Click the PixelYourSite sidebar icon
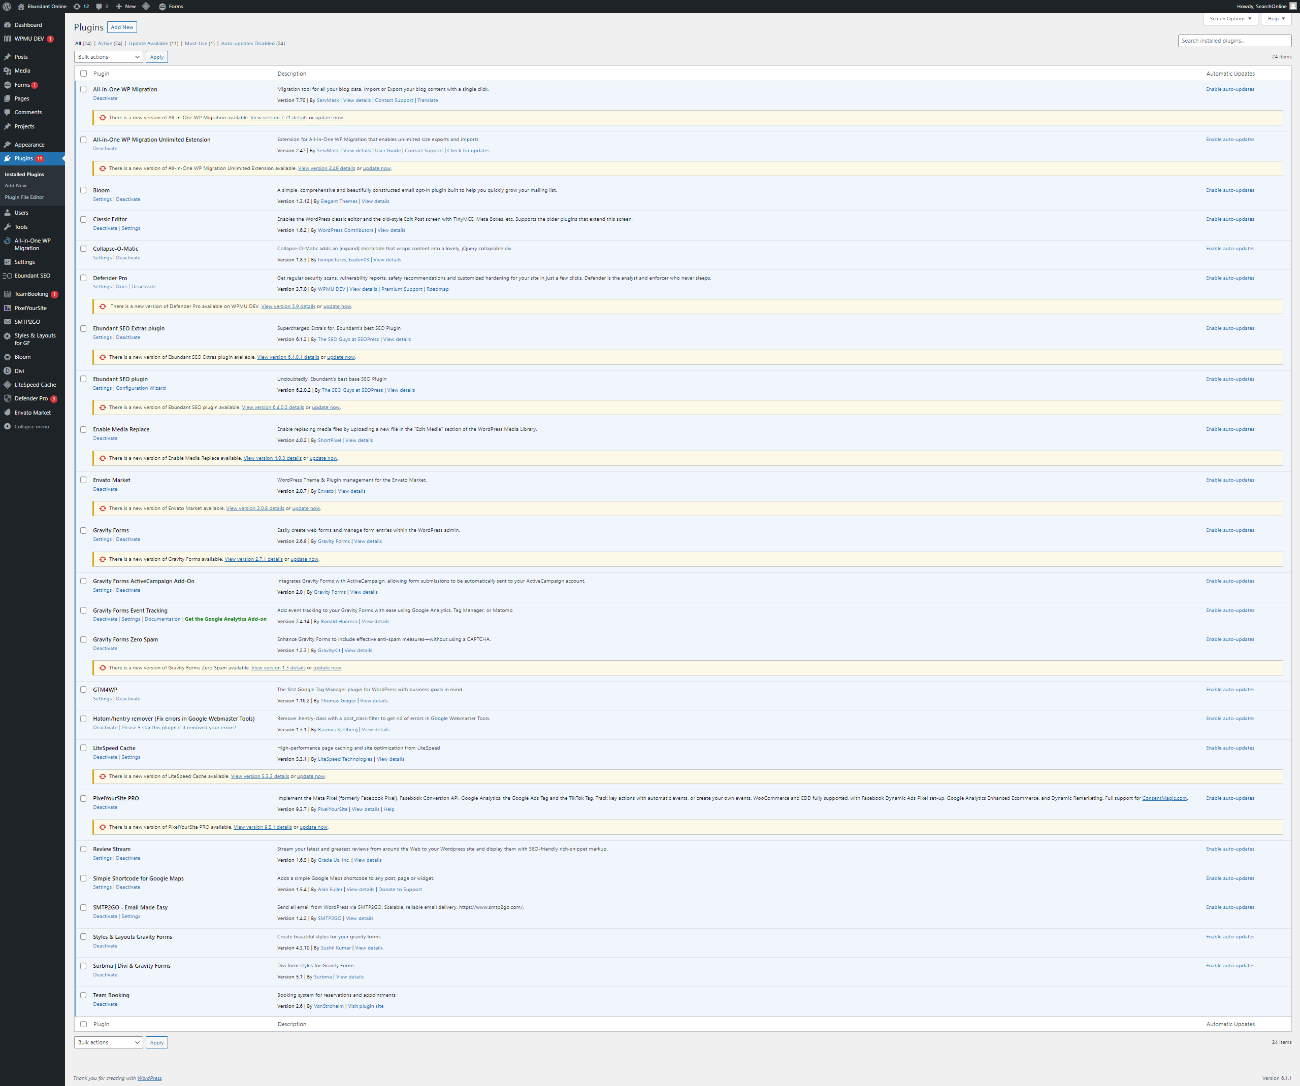The width and height of the screenshot is (1300, 1086). click(x=8, y=308)
